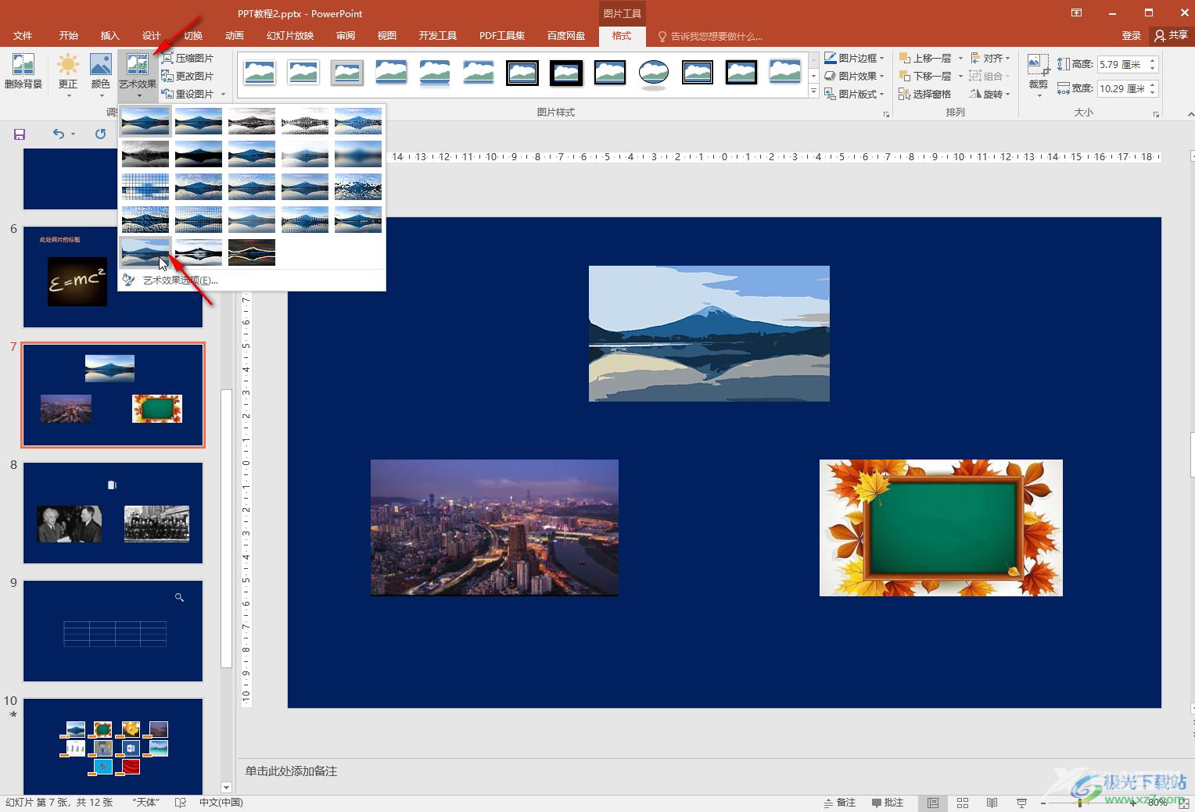Select slide 6 thumbnail with E=mc²

pos(113,277)
